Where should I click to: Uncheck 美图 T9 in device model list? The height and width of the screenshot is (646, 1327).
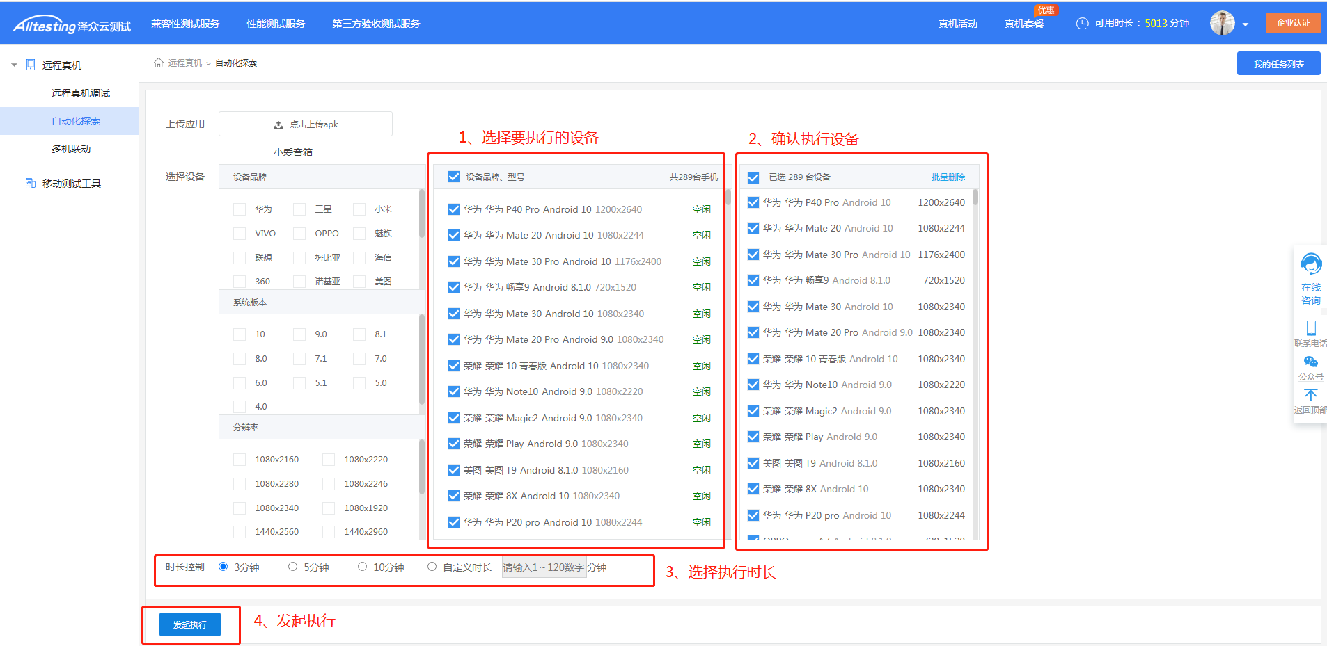[454, 470]
